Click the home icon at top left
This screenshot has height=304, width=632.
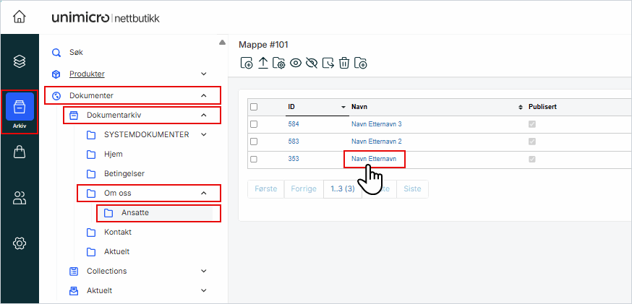click(20, 17)
